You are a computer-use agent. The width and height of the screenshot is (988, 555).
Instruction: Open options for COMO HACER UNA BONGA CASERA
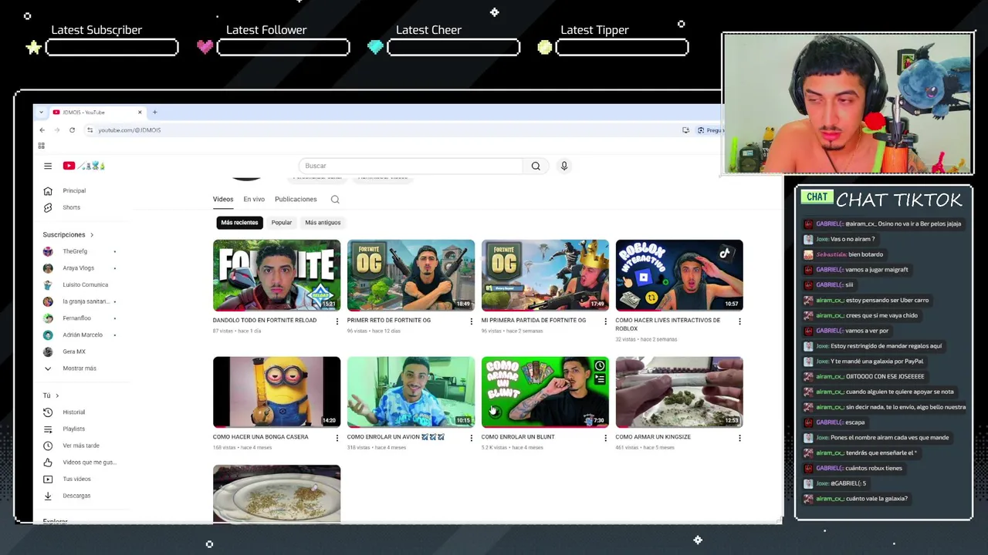point(337,438)
